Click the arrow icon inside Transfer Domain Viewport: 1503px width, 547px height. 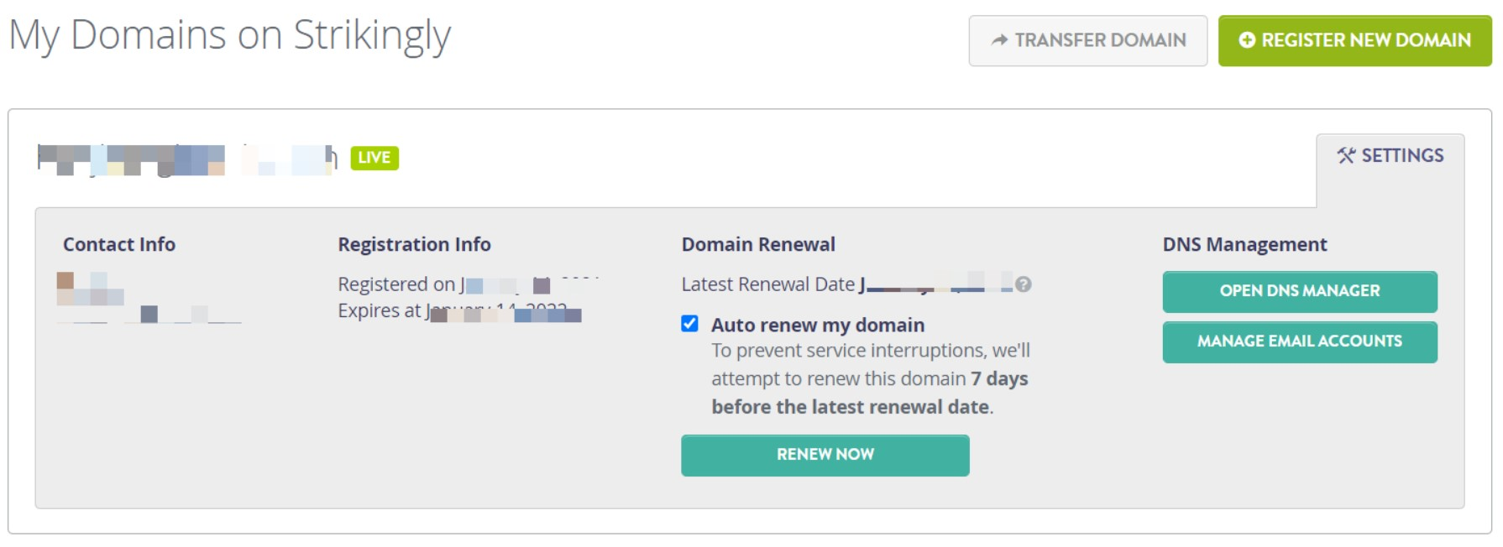(x=998, y=39)
